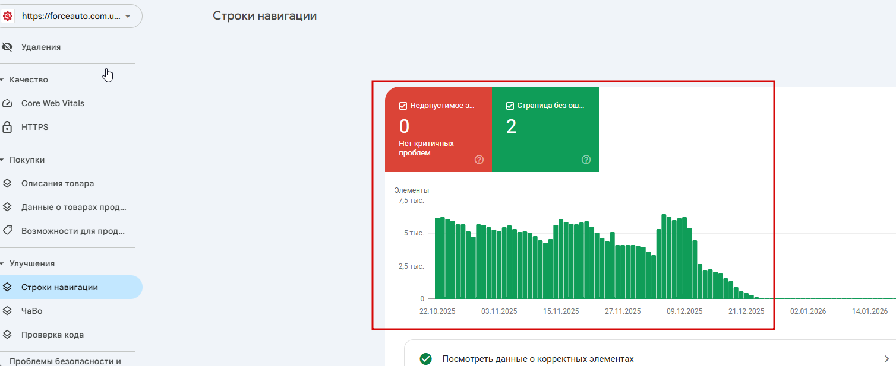Click the 22.10.2025 axis date label
This screenshot has width=896, height=366.
[x=437, y=311]
